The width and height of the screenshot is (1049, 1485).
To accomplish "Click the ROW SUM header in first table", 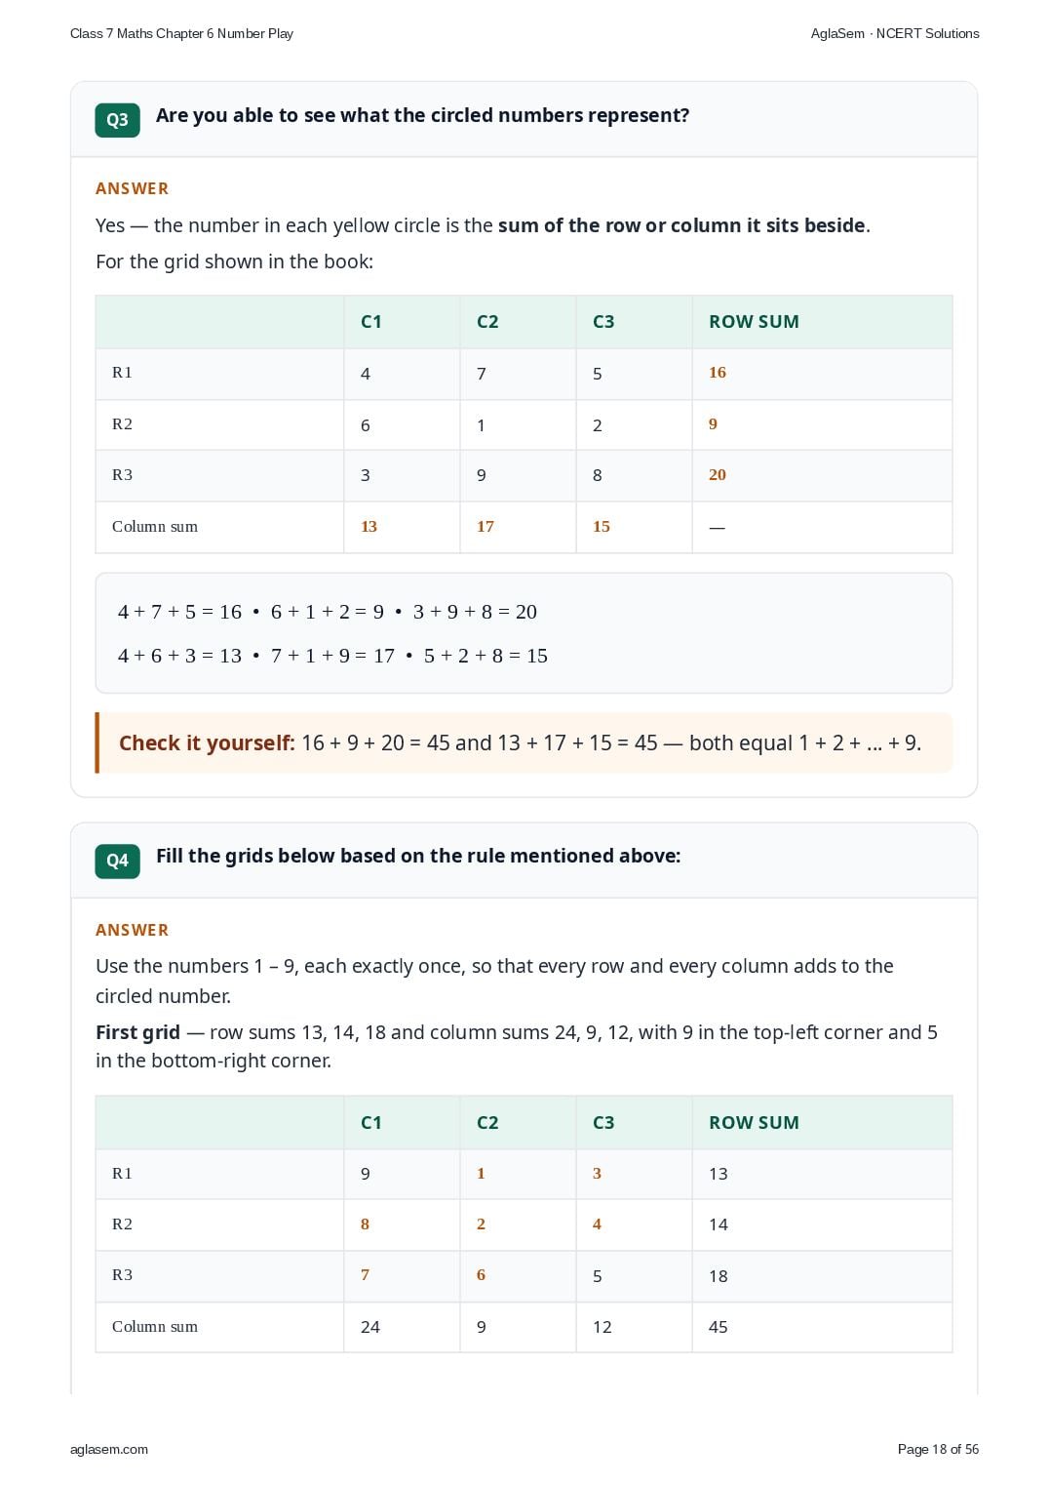I will click(x=754, y=322).
